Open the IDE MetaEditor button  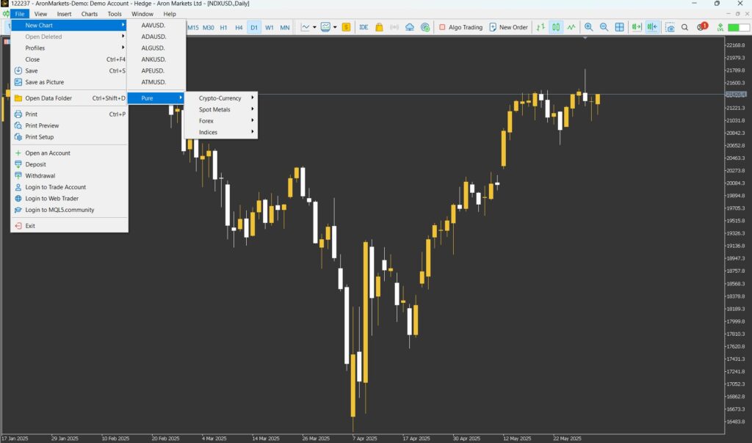[x=364, y=27]
